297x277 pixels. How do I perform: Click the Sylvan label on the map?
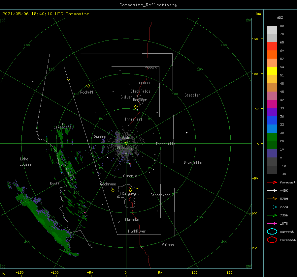coord(126,97)
